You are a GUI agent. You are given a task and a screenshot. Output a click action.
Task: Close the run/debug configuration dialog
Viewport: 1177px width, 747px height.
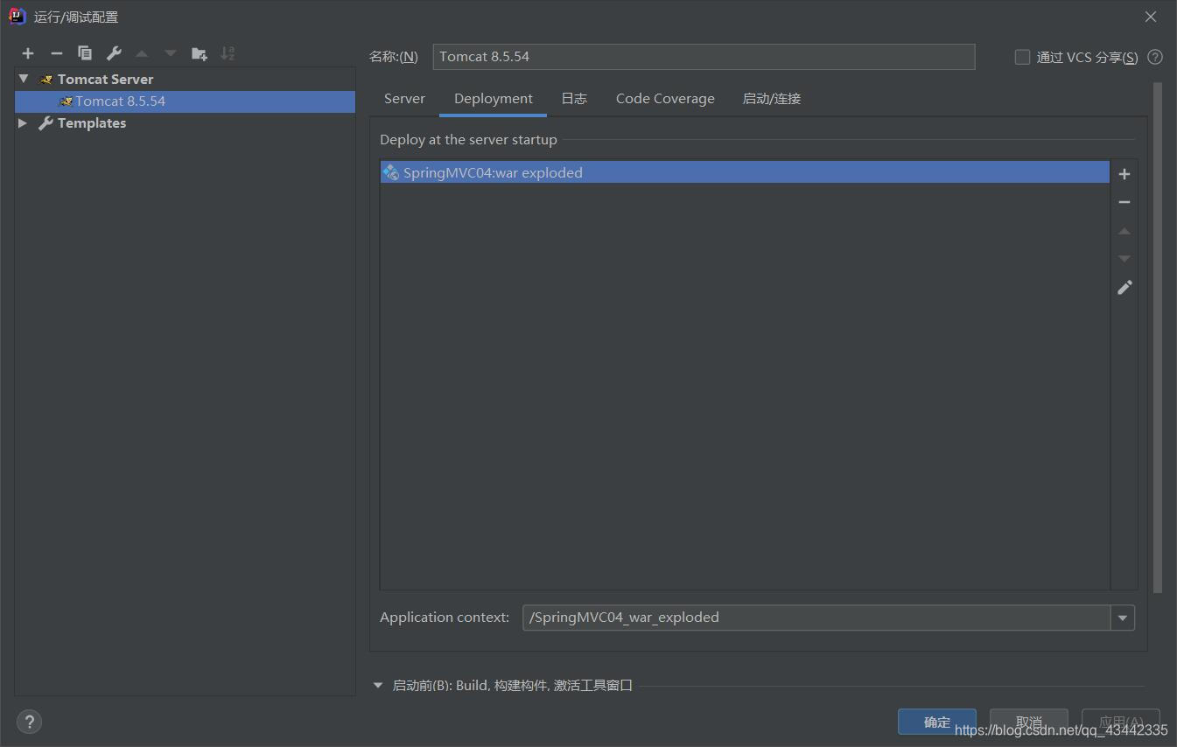tap(1151, 17)
